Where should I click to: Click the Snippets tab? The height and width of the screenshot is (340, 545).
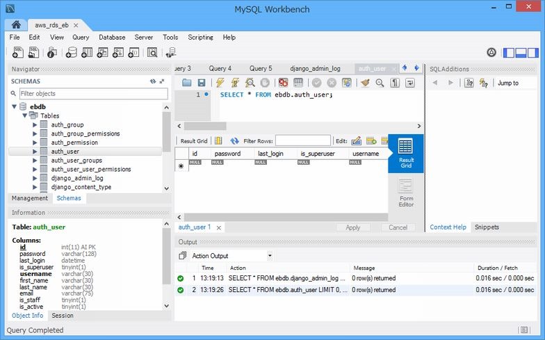487,227
